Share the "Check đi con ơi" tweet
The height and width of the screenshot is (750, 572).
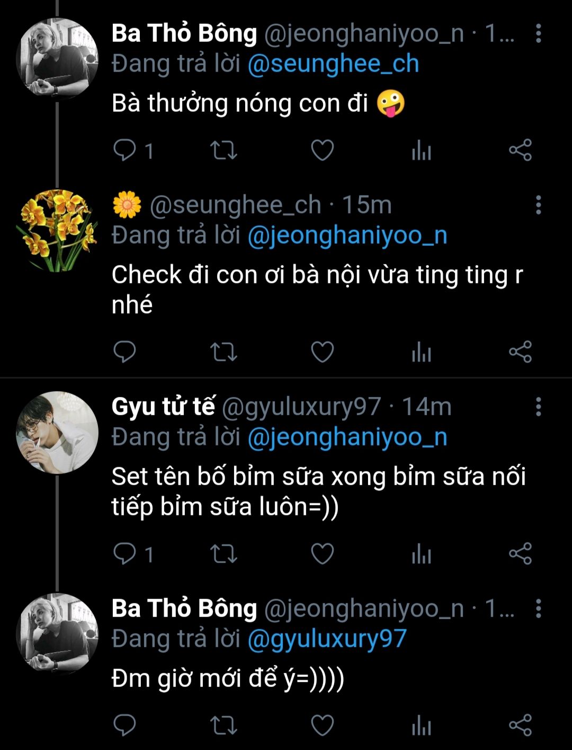(x=520, y=352)
